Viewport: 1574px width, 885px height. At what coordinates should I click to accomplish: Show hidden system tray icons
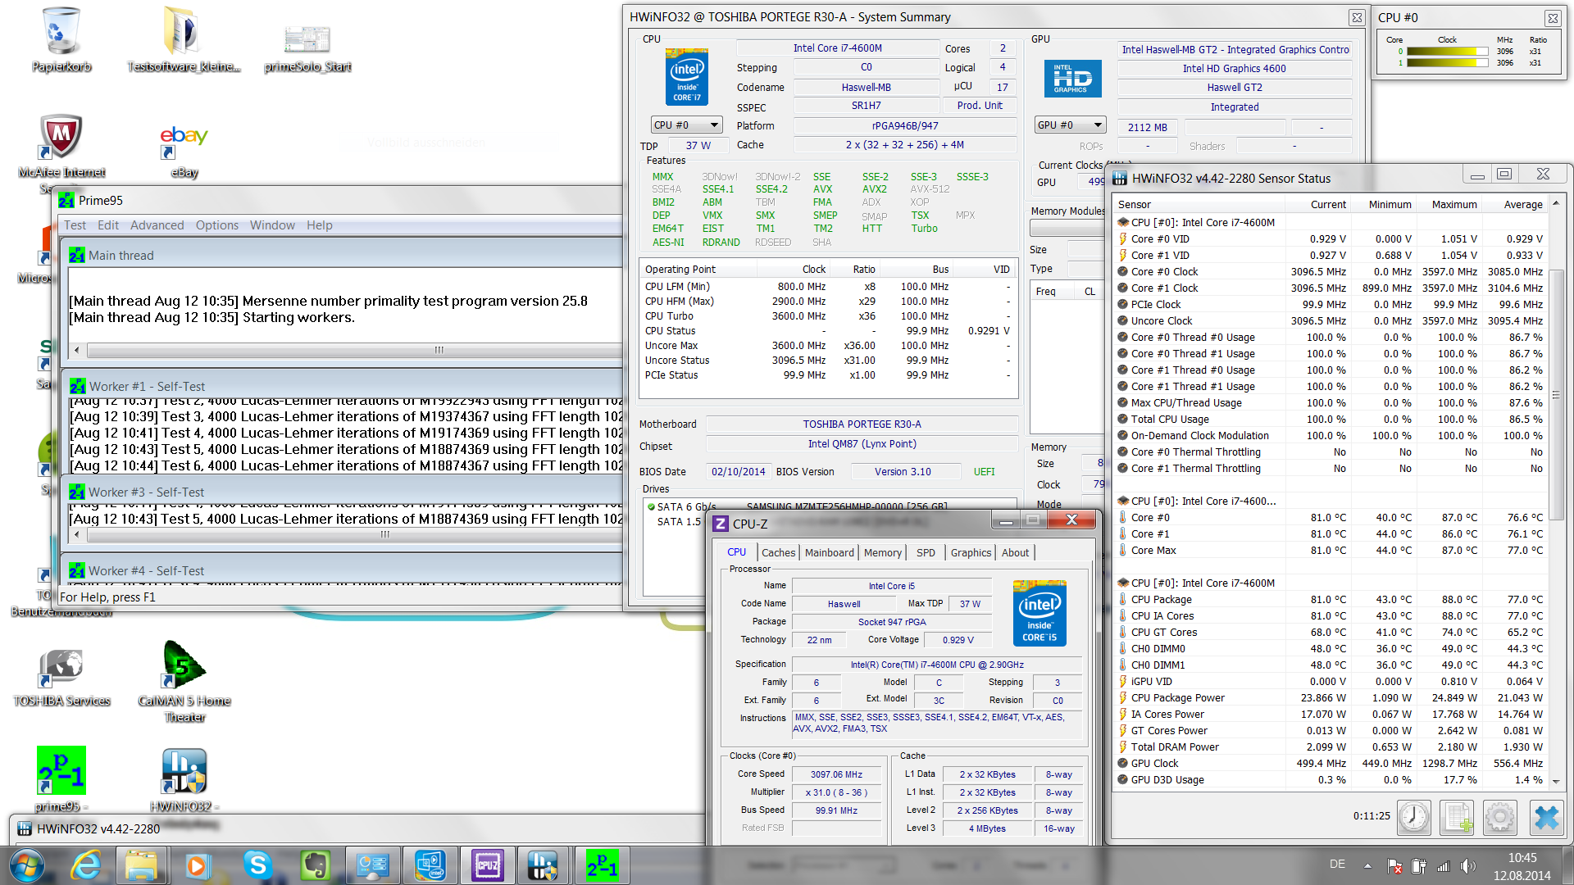(1367, 865)
